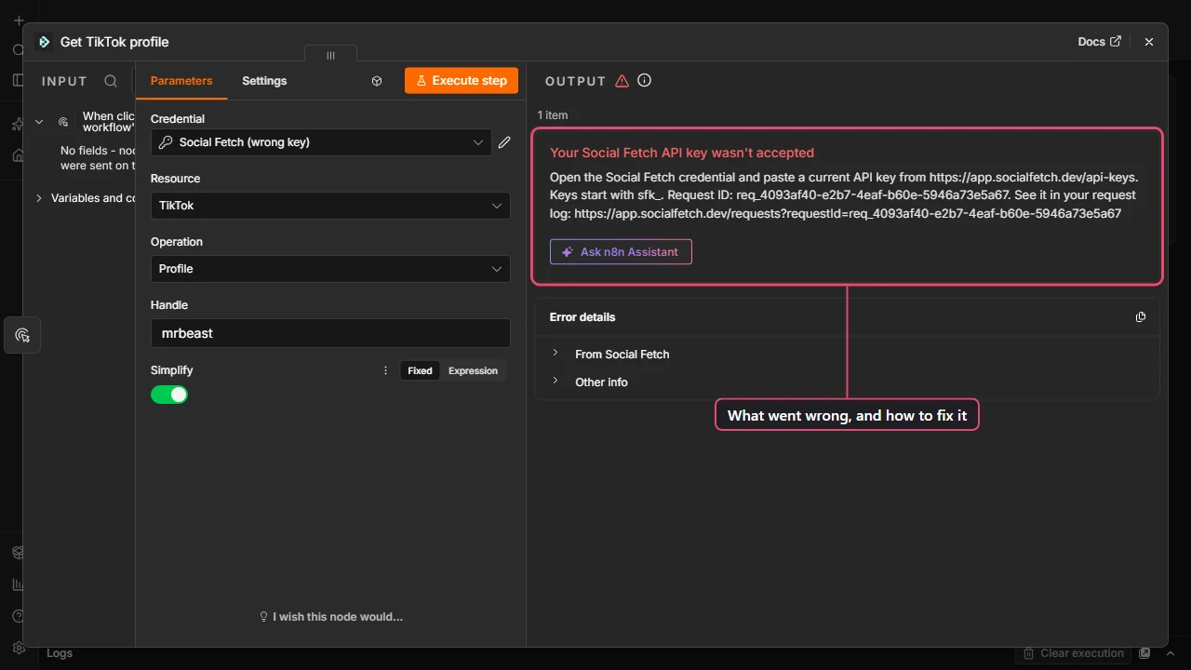Edit the credential with the pencil icon
Viewport: 1191px width, 670px height.
coord(504,142)
